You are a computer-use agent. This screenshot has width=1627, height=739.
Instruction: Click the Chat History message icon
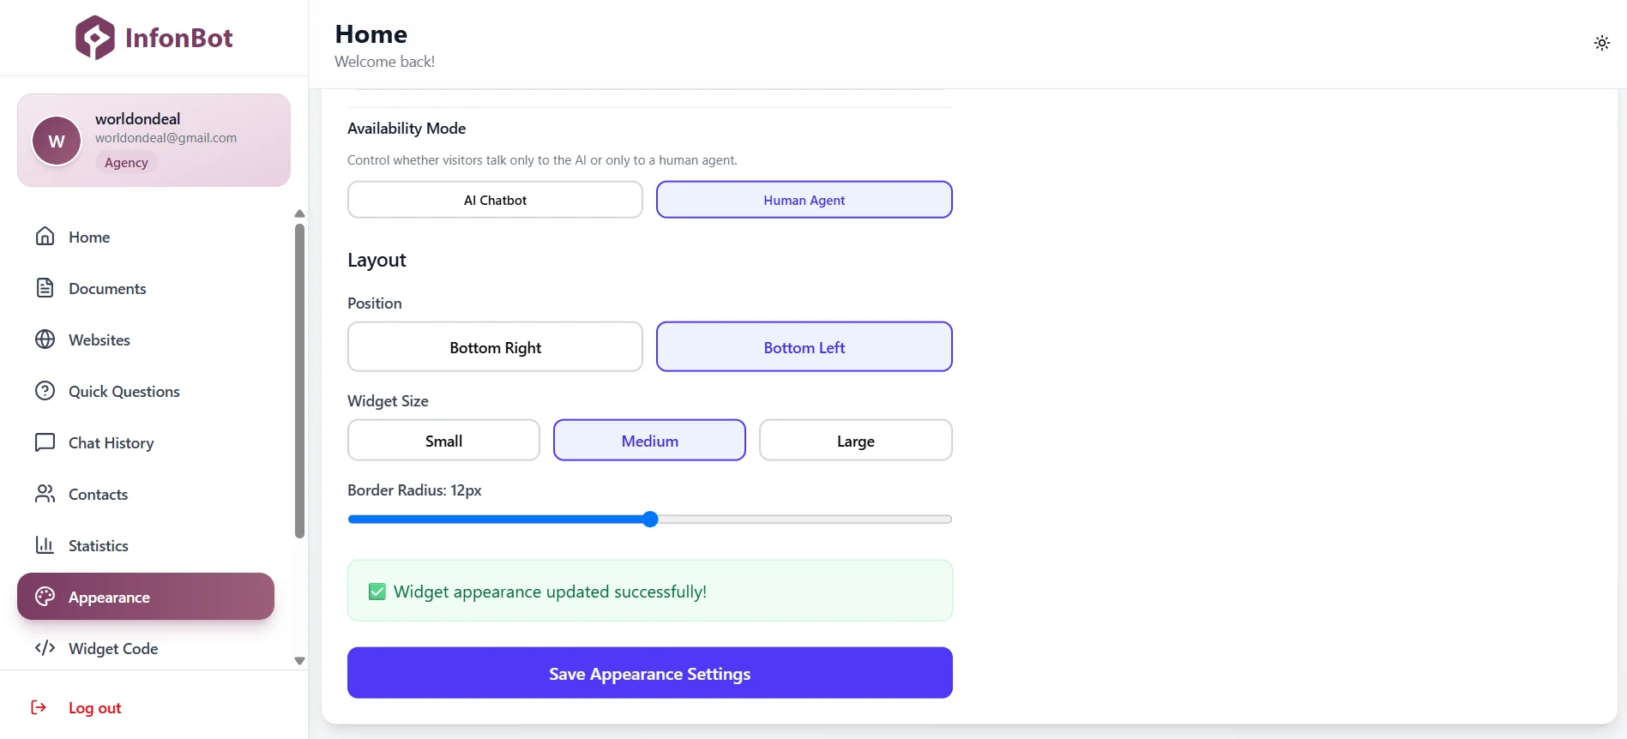coord(45,442)
